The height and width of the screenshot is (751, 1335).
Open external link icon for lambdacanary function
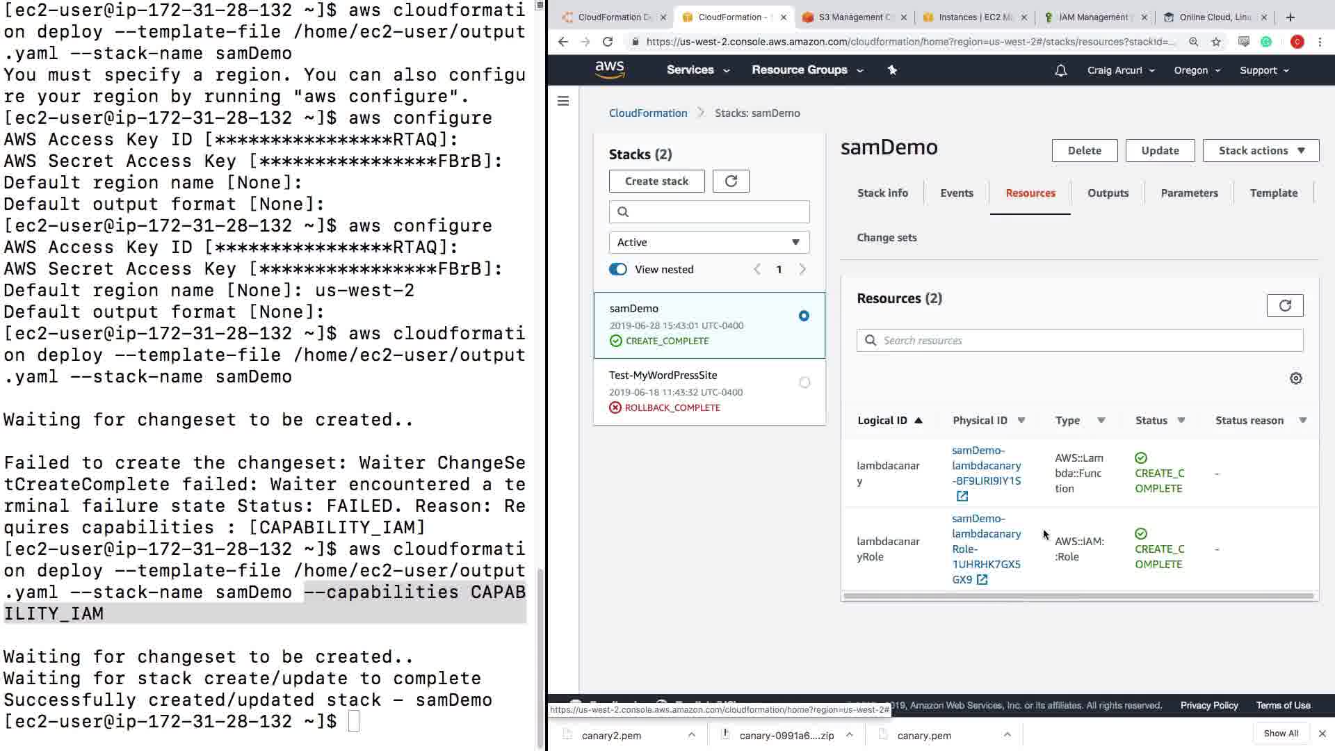tap(962, 496)
